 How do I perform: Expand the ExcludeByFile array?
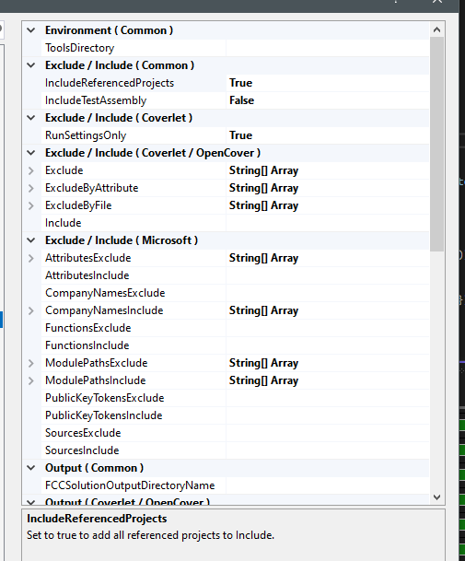(x=31, y=205)
